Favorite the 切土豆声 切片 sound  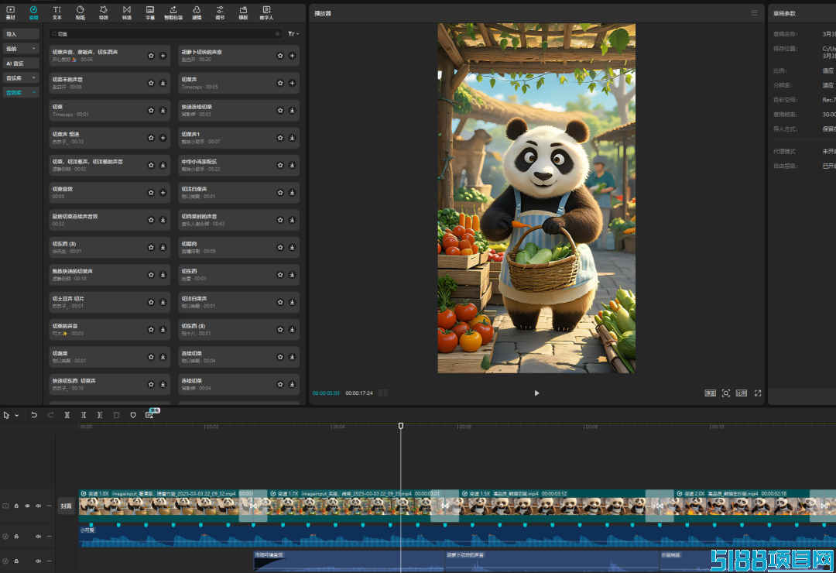coord(152,302)
